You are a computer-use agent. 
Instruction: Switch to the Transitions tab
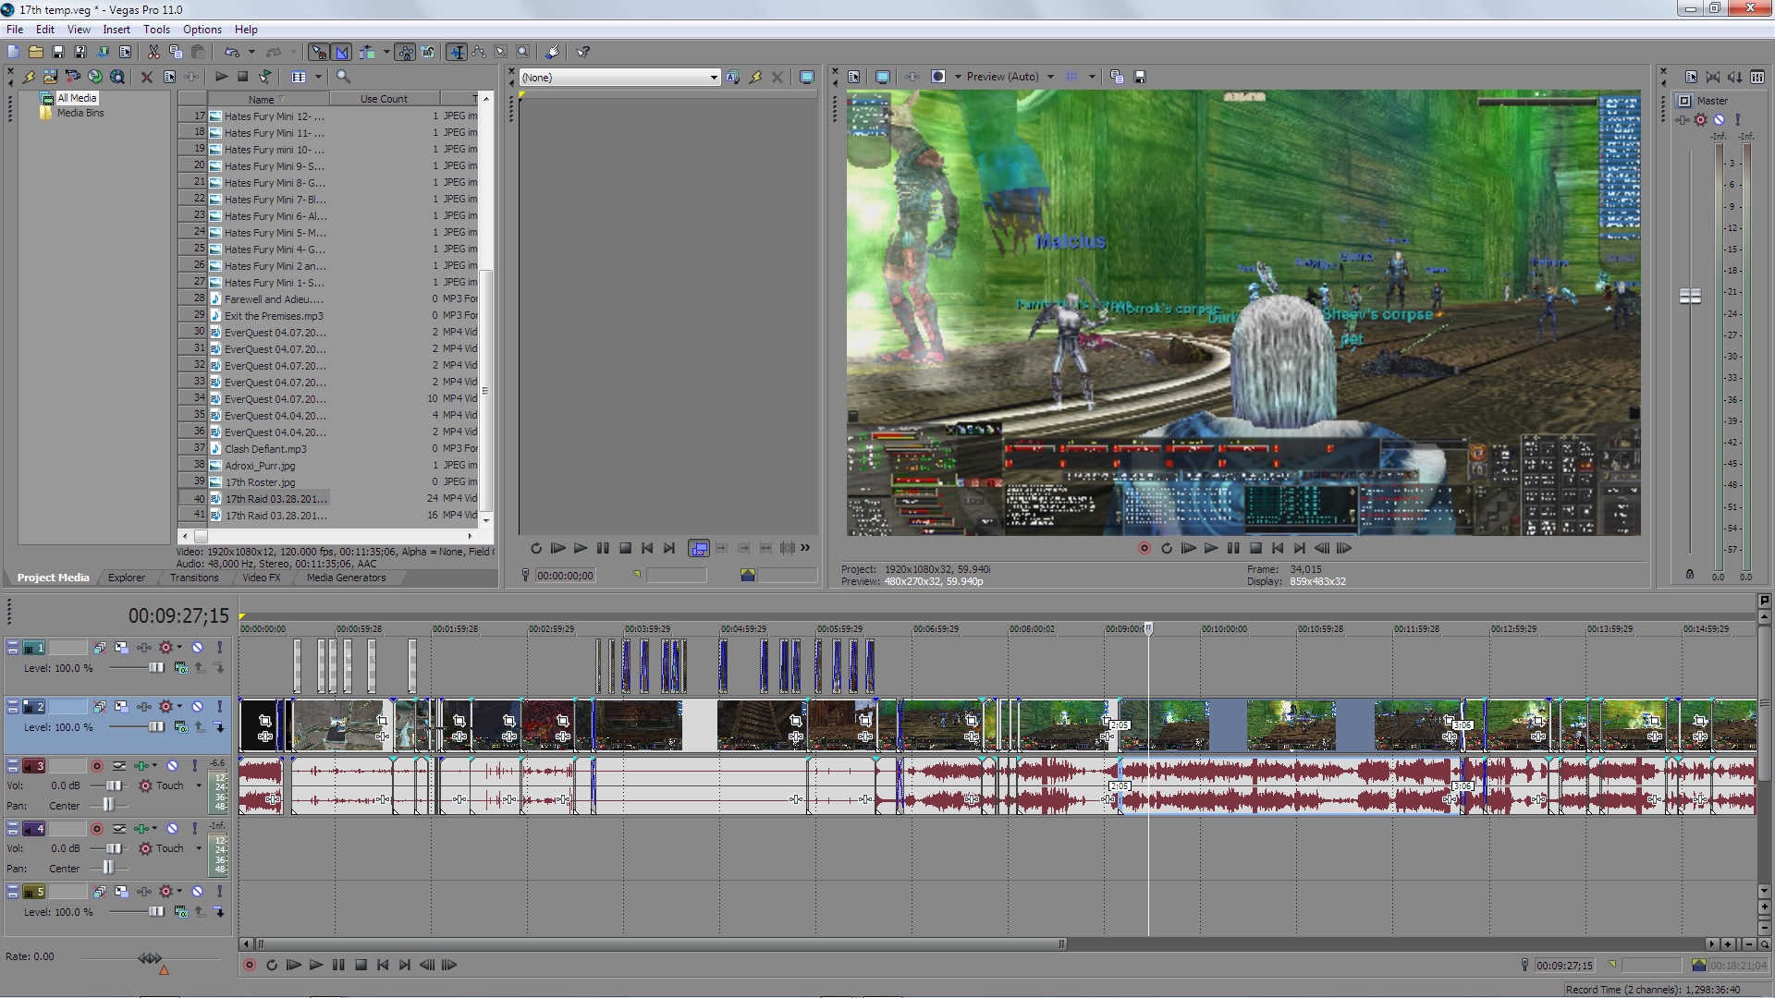click(194, 578)
